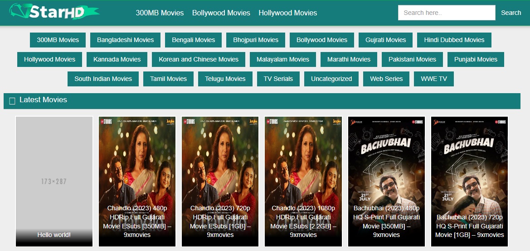
Task: Open Chandlo (2023) 720p movie poster
Action: [x=220, y=181]
